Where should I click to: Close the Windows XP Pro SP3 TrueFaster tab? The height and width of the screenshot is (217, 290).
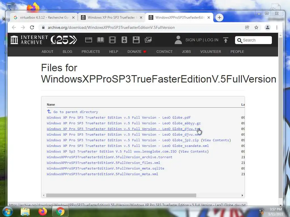tap(141, 18)
